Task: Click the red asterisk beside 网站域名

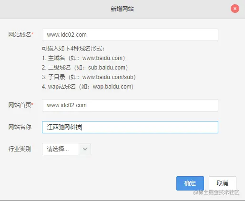Action: coord(32,34)
